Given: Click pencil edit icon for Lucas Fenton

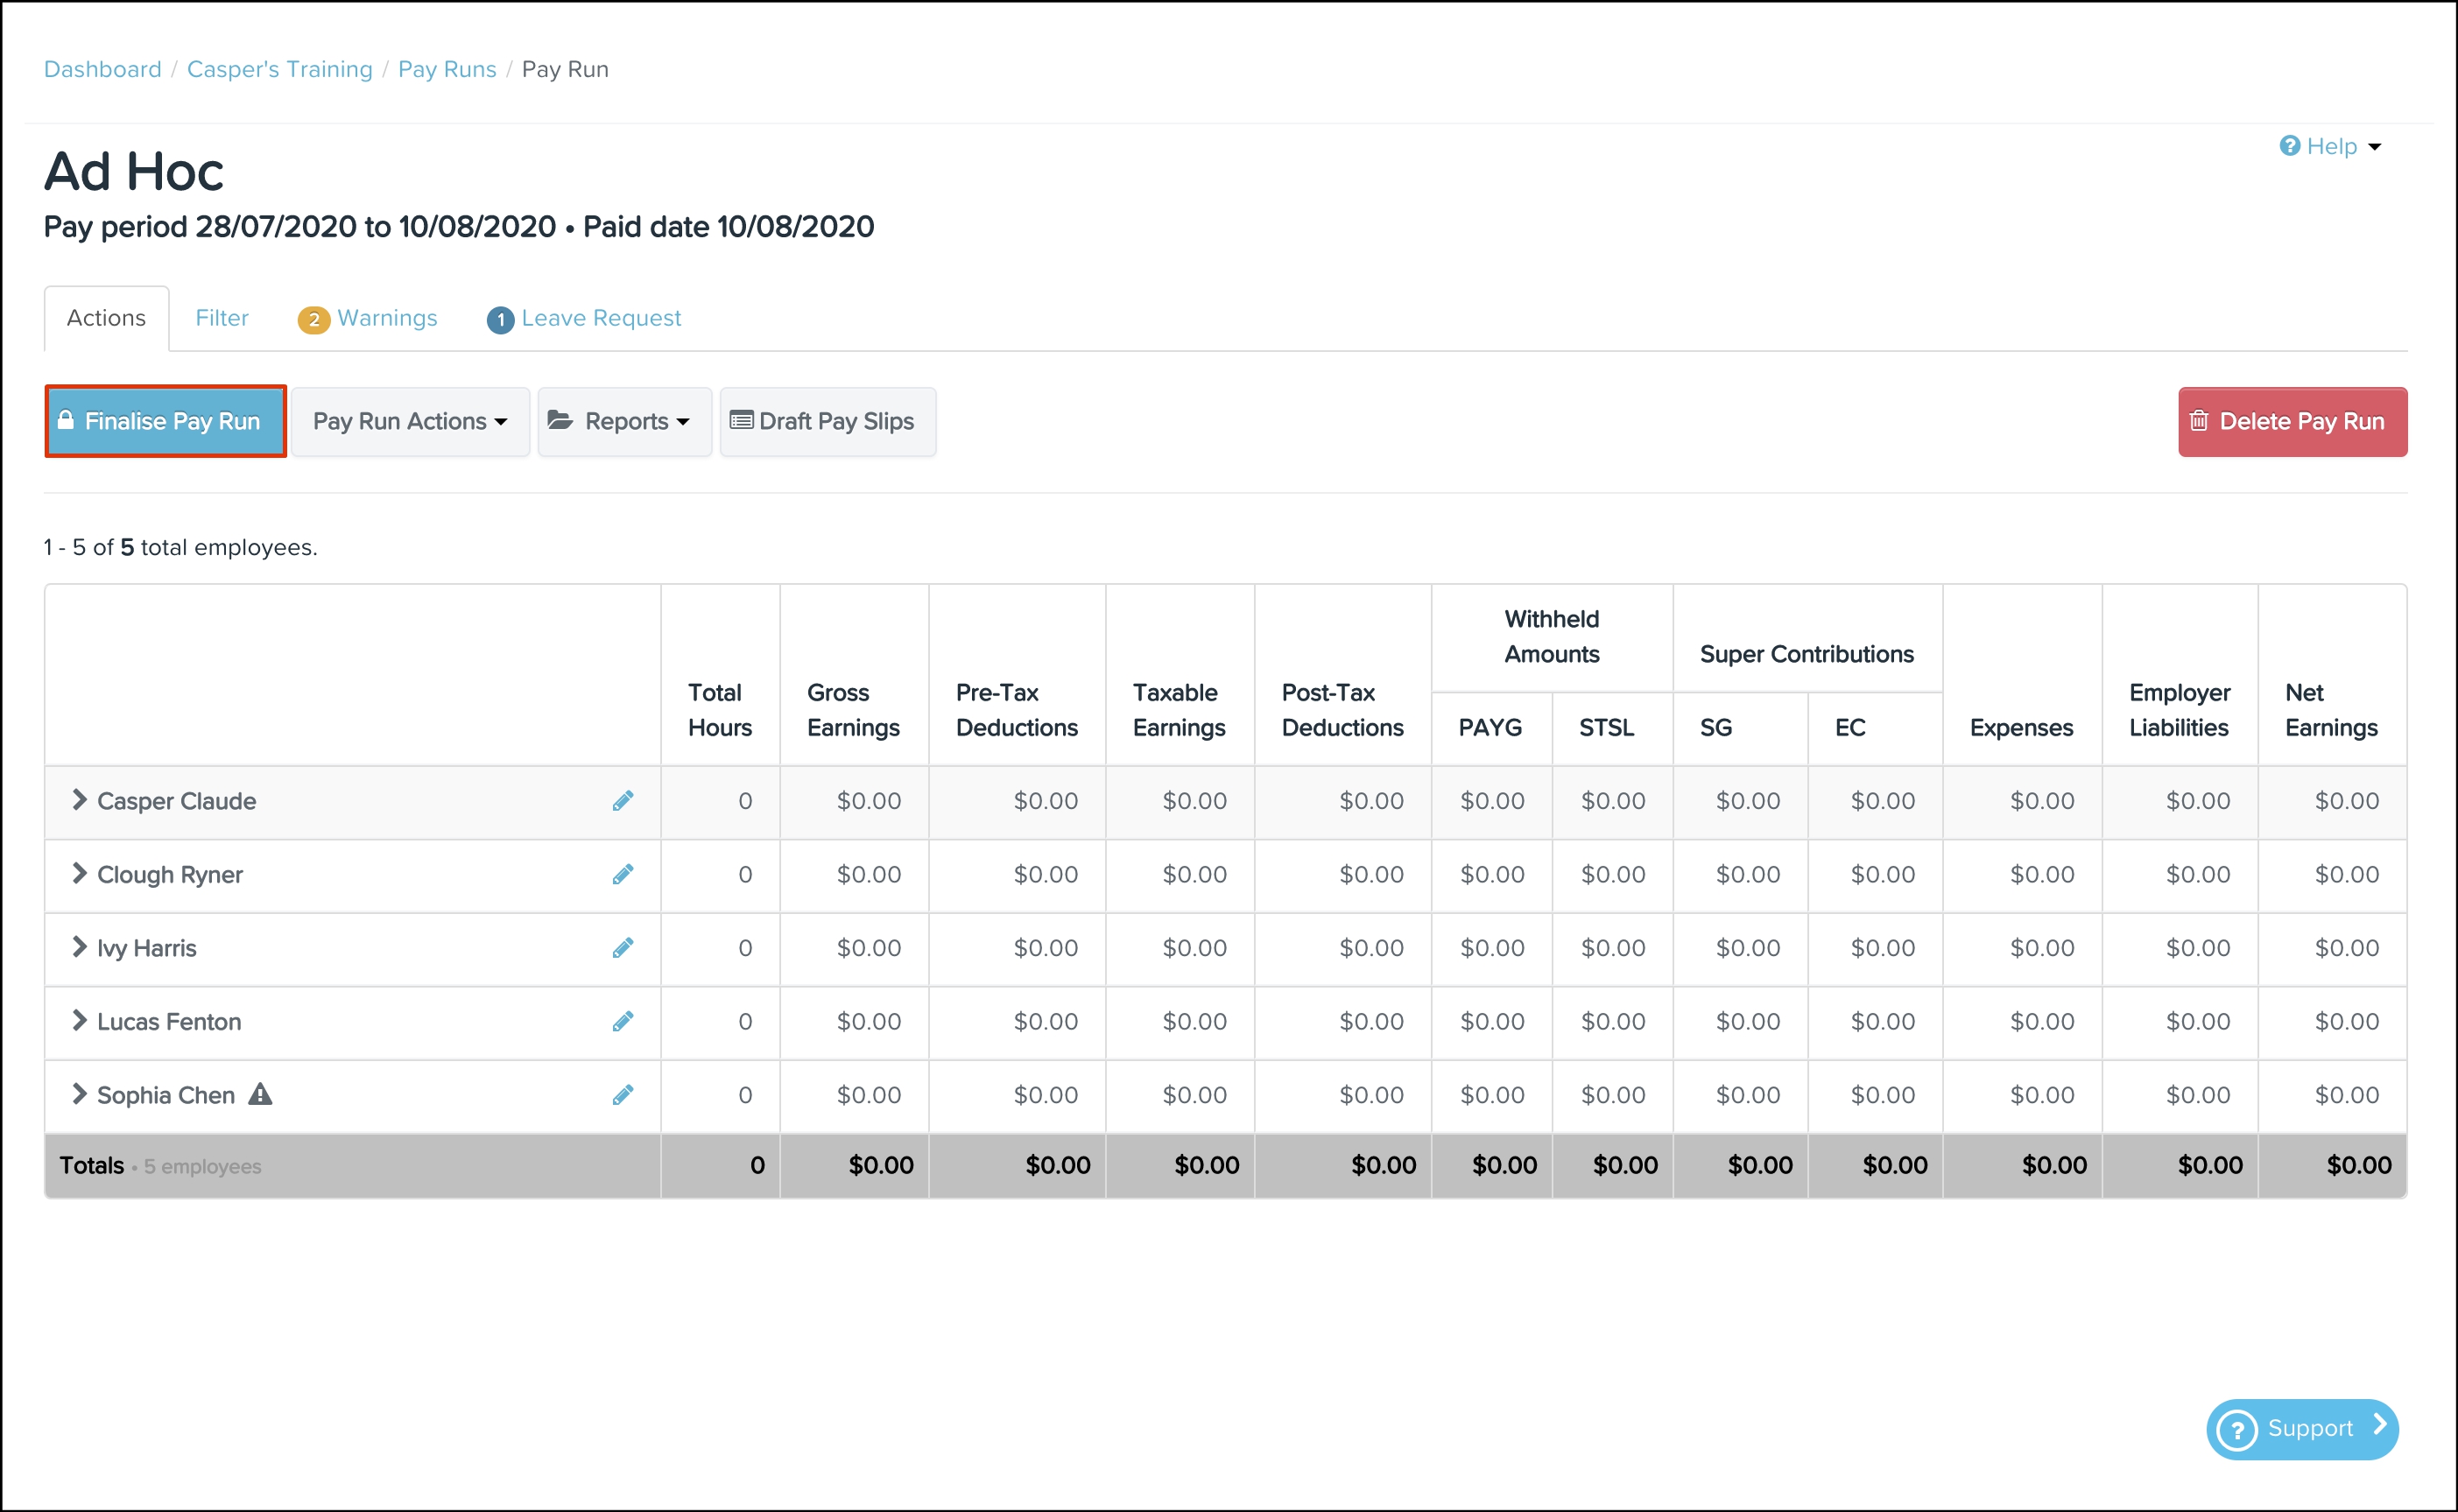Looking at the screenshot, I should [x=623, y=1022].
